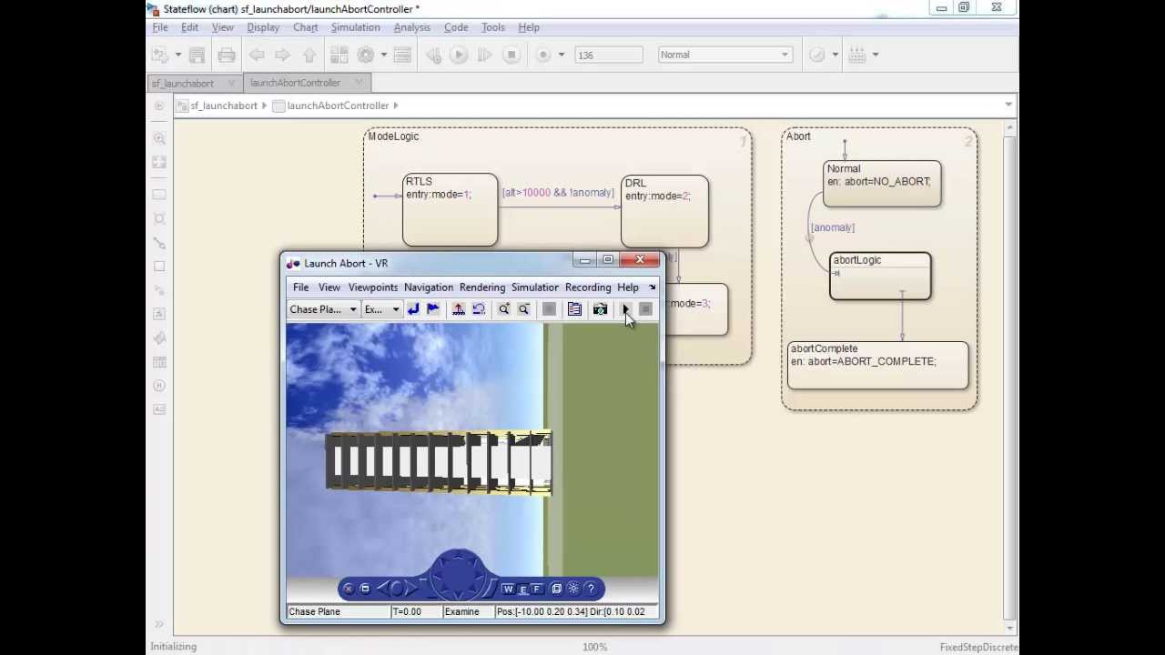Go forward with the right arrow
Viewport: 1165px width, 655px height.
(x=282, y=55)
